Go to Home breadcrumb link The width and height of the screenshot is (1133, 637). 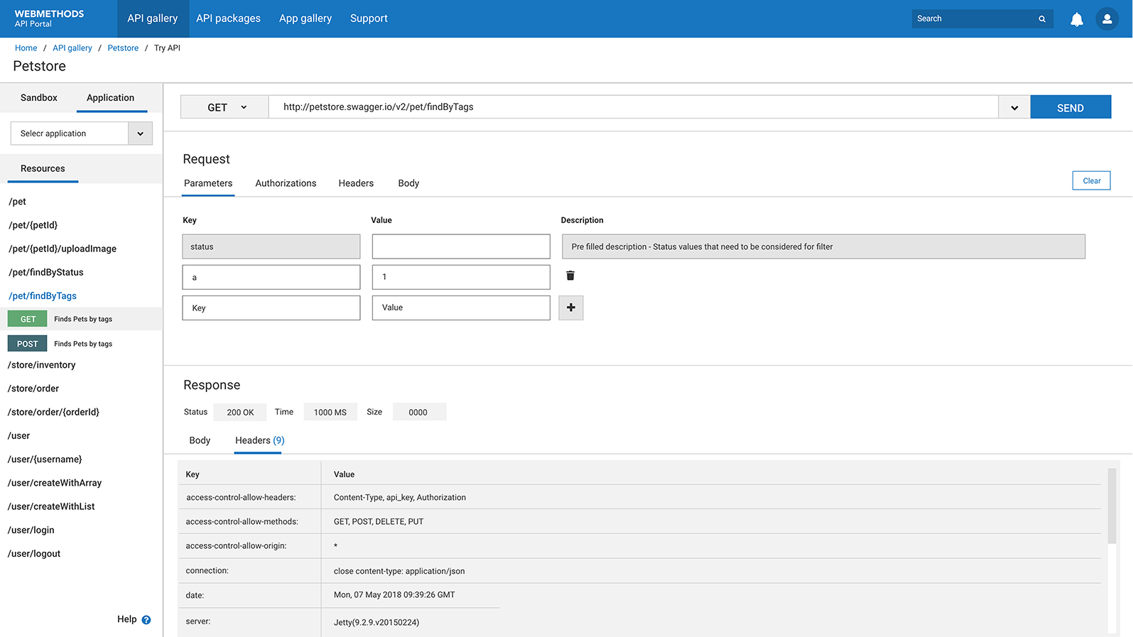pos(26,48)
